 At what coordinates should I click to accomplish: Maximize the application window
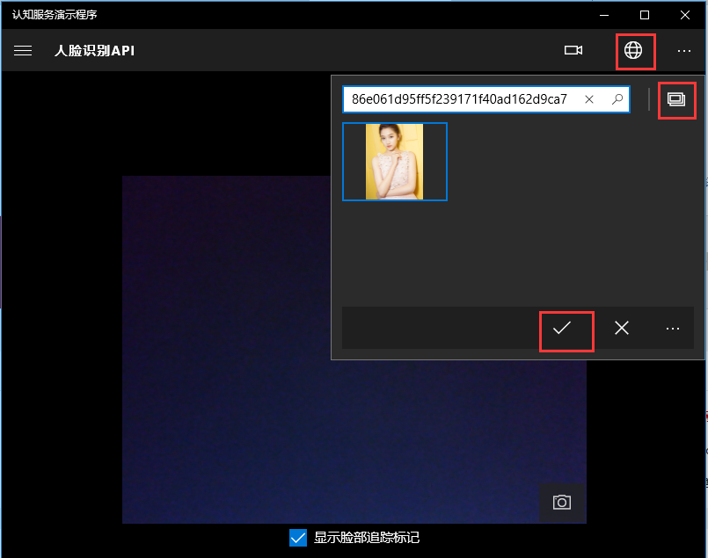[x=645, y=15]
